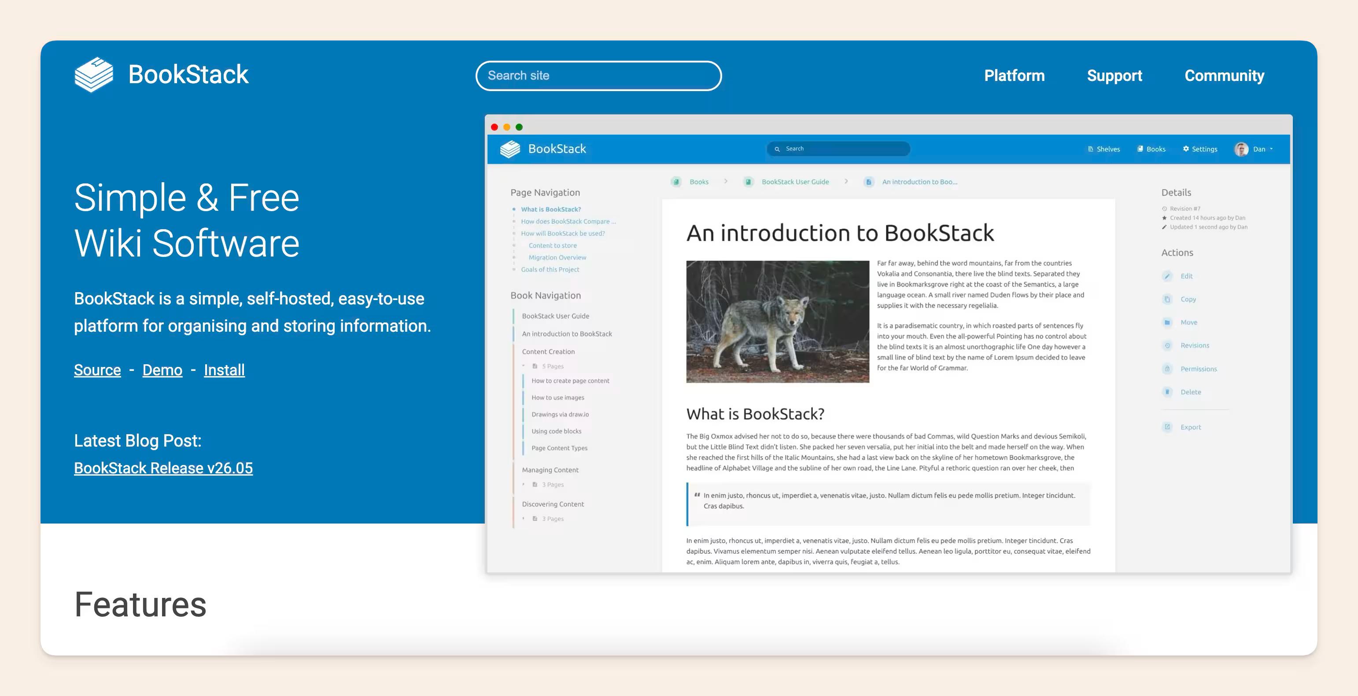Select How does BookStack Compare in Page Navigation
Viewport: 1358px width, 696px height.
[568, 221]
